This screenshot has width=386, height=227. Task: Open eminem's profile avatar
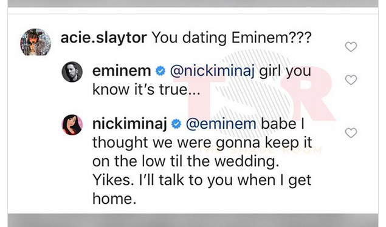coord(72,72)
